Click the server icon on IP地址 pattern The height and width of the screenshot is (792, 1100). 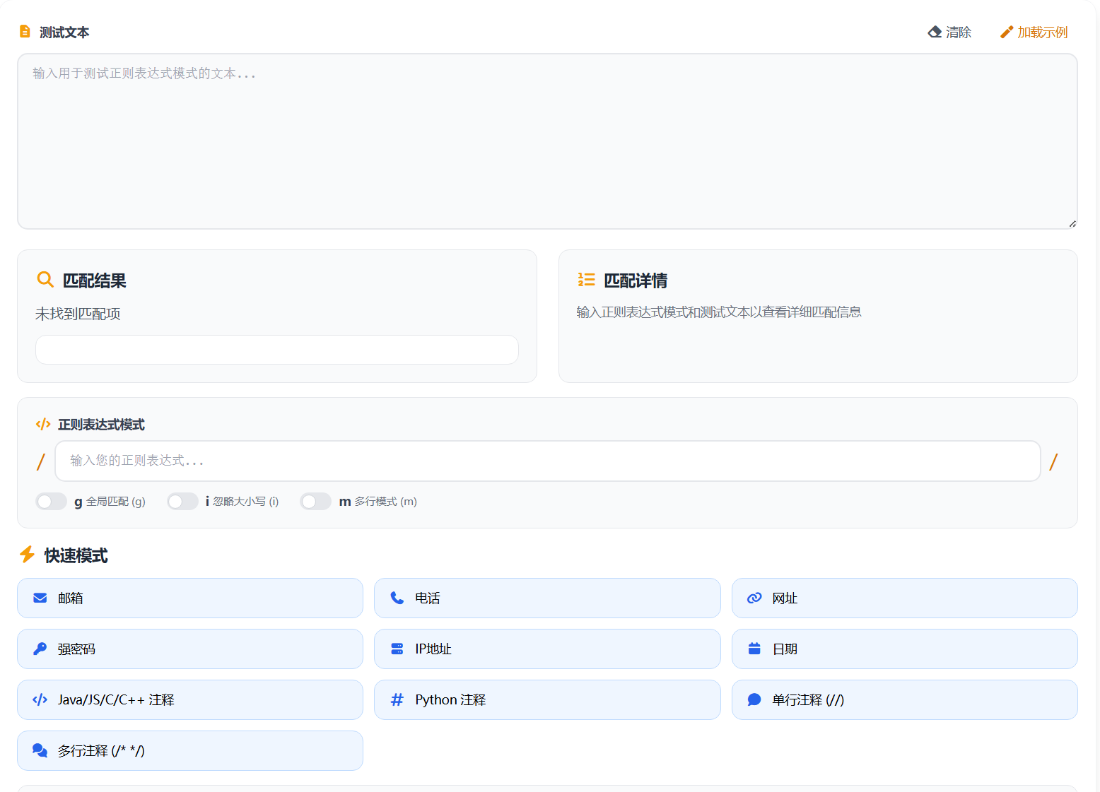click(397, 649)
